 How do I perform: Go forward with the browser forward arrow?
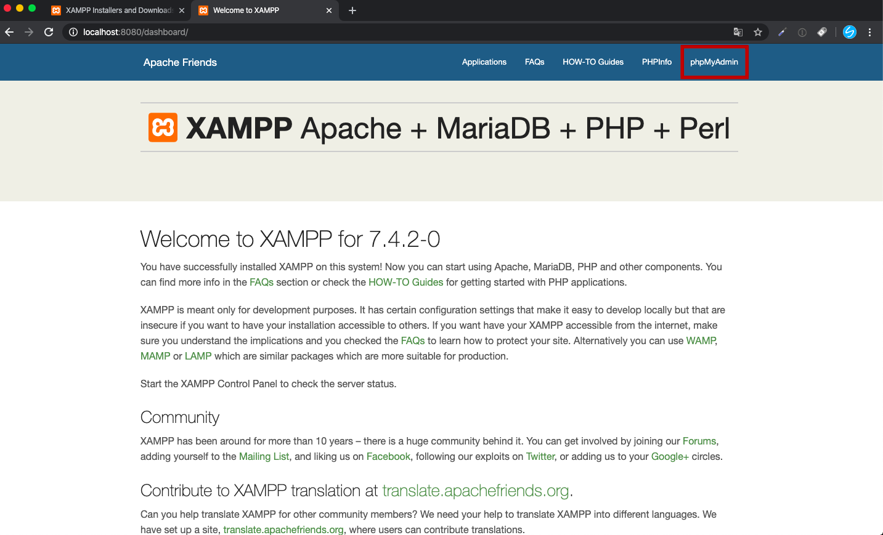click(x=29, y=32)
